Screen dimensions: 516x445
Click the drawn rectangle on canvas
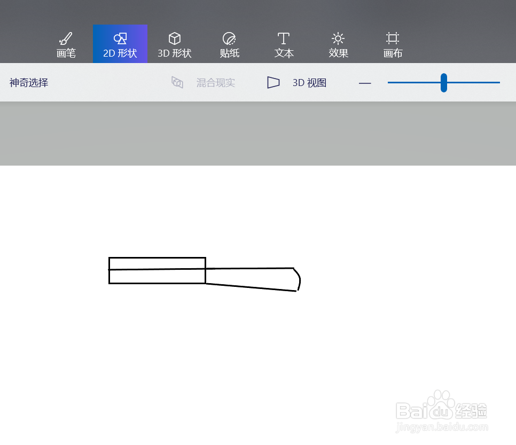pyautogui.click(x=157, y=270)
